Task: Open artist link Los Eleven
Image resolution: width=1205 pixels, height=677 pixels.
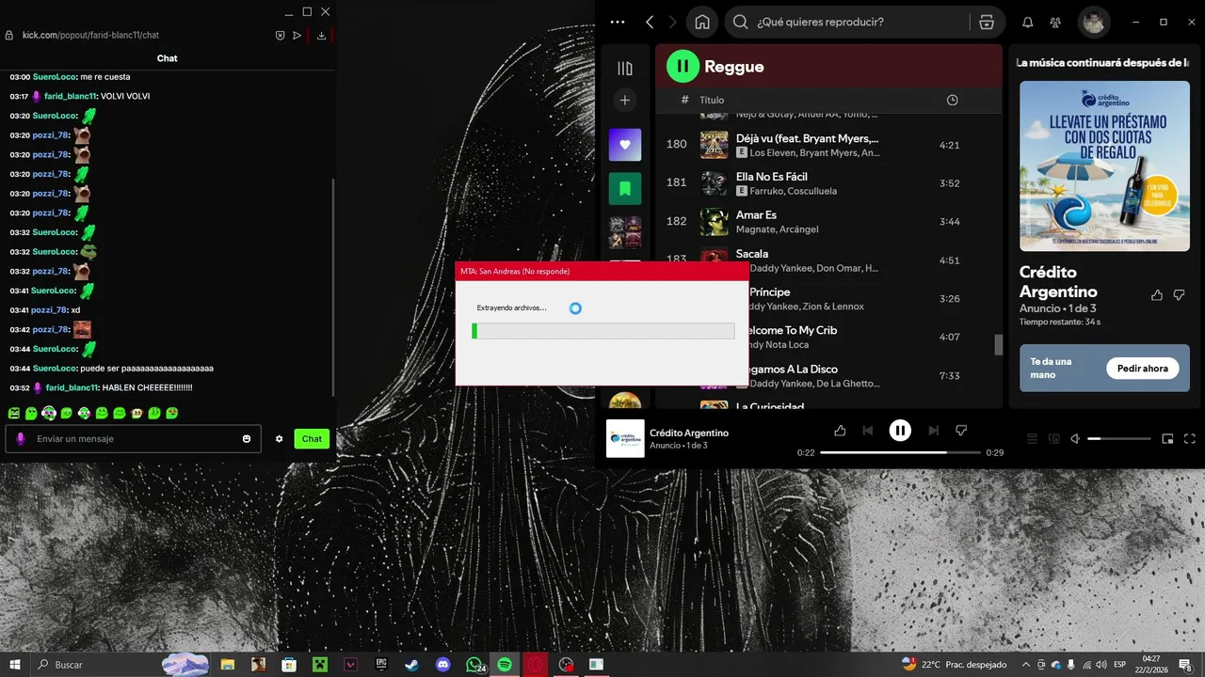Action: pos(772,152)
